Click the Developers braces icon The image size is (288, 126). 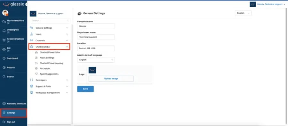(32, 80)
